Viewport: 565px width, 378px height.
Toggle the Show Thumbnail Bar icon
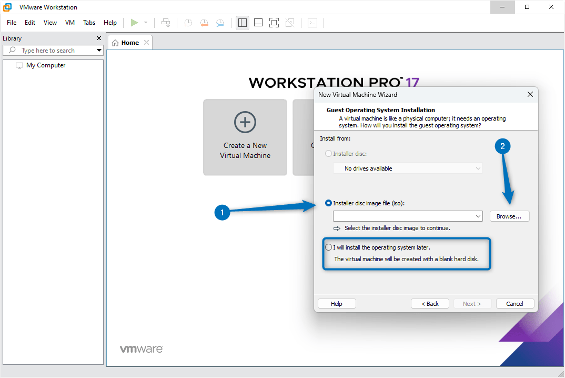258,23
